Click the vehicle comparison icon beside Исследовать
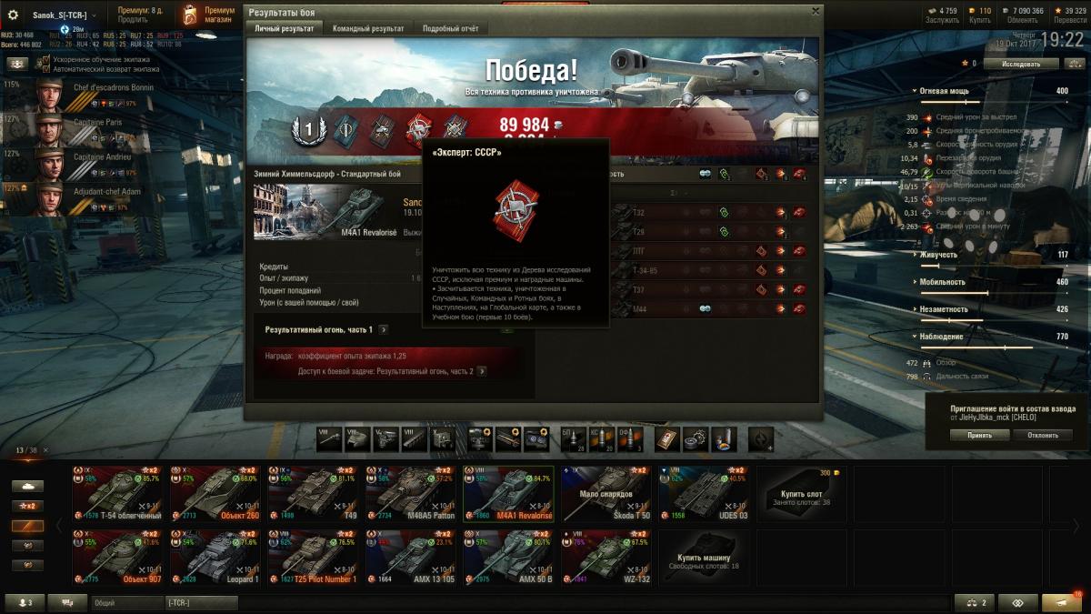 [1073, 64]
